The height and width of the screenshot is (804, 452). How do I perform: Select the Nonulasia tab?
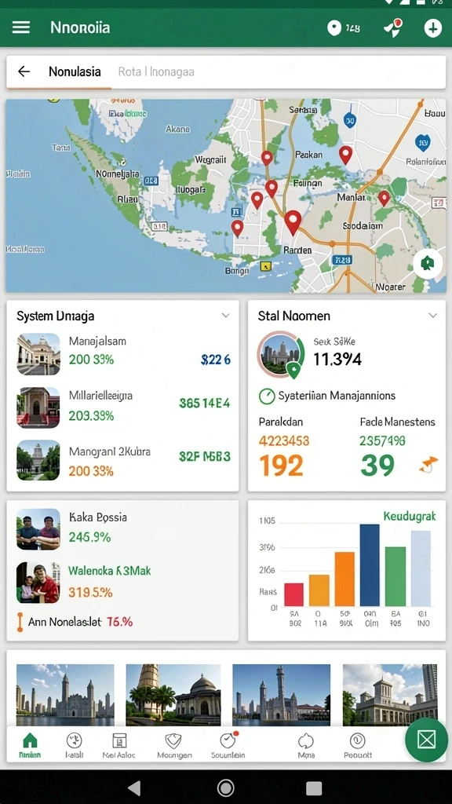75,71
